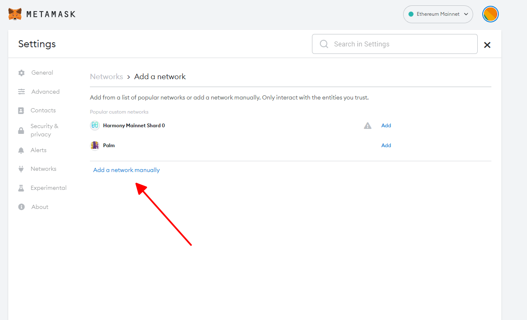Click the Settings page title
The height and width of the screenshot is (320, 527).
(37, 44)
